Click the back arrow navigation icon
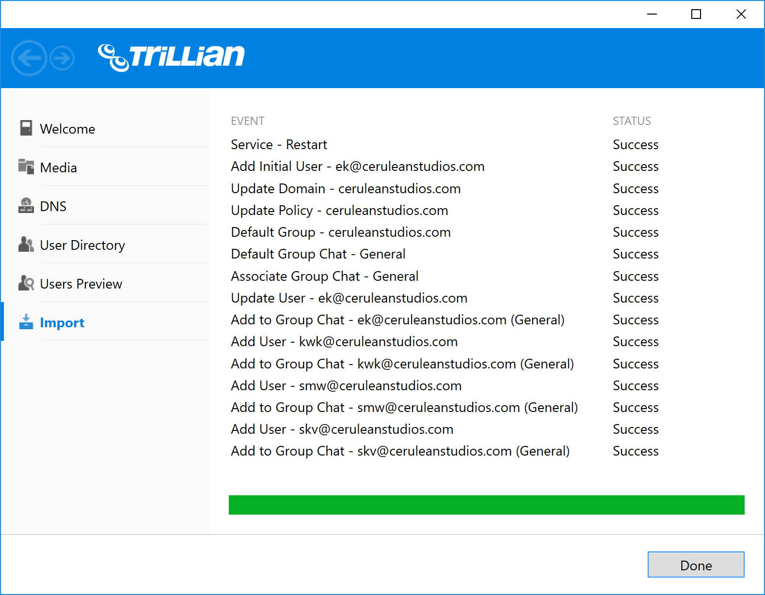This screenshot has width=765, height=595. 29,58
